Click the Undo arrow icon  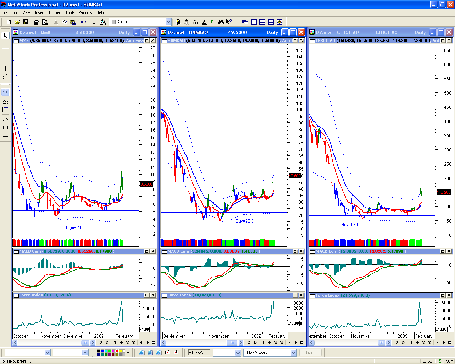(84, 22)
